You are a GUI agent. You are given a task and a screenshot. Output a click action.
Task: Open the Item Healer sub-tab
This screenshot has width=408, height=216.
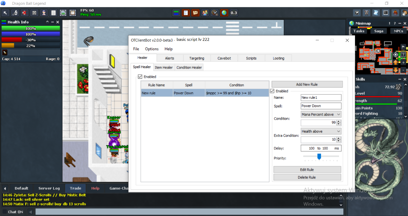pos(164,67)
